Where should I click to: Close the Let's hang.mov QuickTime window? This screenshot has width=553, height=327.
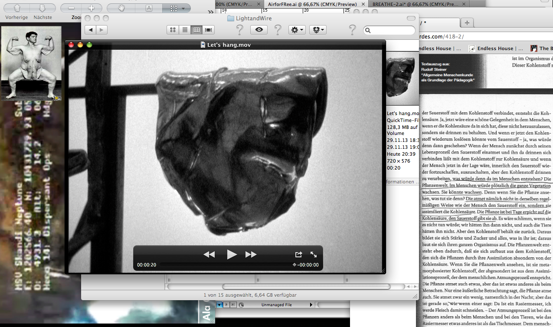[x=71, y=45]
